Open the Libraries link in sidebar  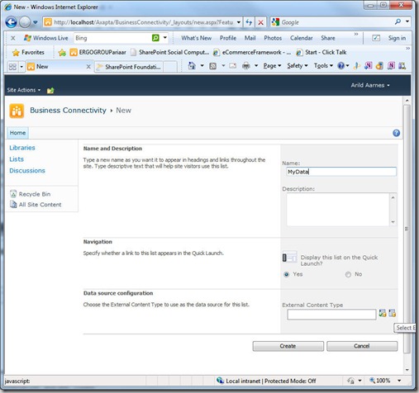tap(22, 148)
